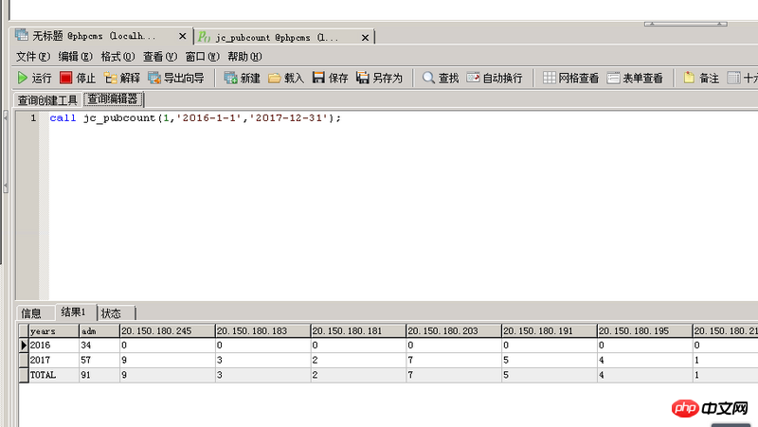
Task: Toggle auto word wrap 自动换行
Action: click(495, 78)
